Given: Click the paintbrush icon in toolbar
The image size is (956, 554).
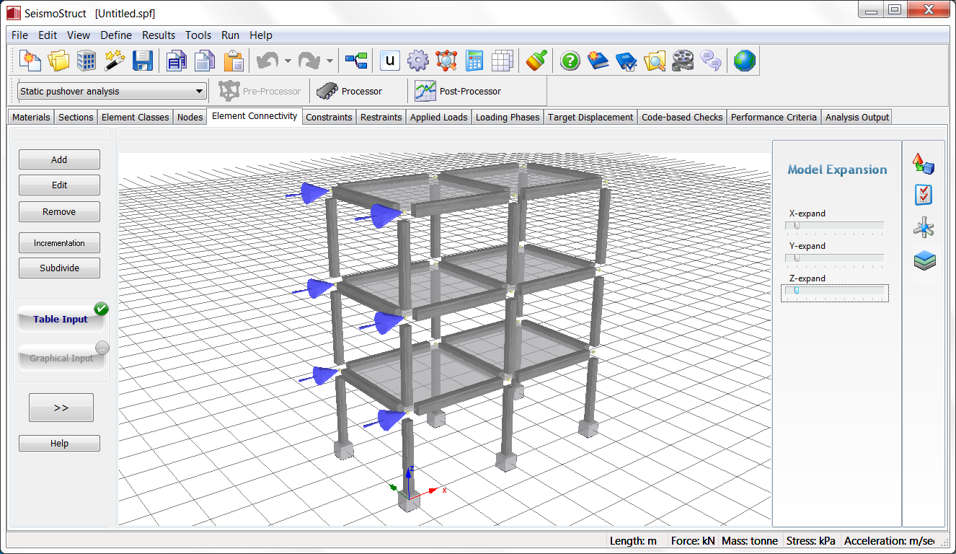Looking at the screenshot, I should click(536, 61).
